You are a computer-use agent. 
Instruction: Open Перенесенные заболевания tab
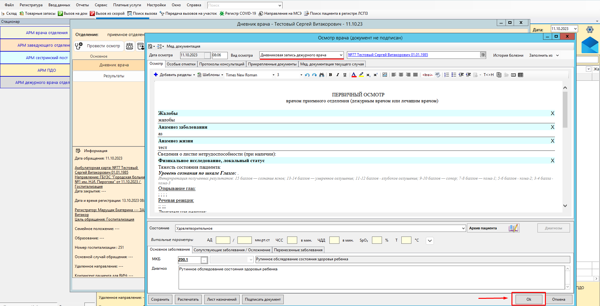pyautogui.click(x=298, y=250)
